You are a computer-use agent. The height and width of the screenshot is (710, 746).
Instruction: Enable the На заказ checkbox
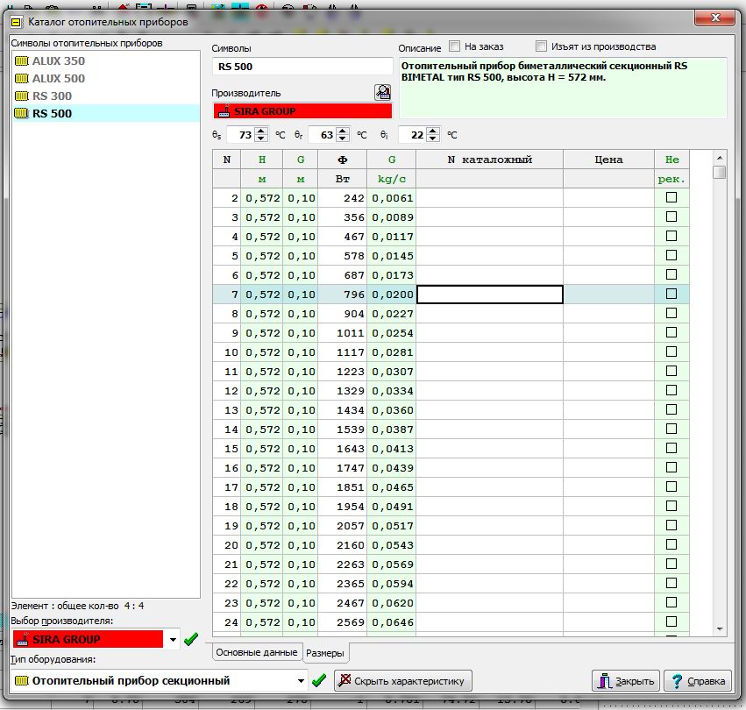[455, 46]
